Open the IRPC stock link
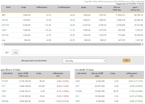This screenshot has width=145, height=104. 4,91
